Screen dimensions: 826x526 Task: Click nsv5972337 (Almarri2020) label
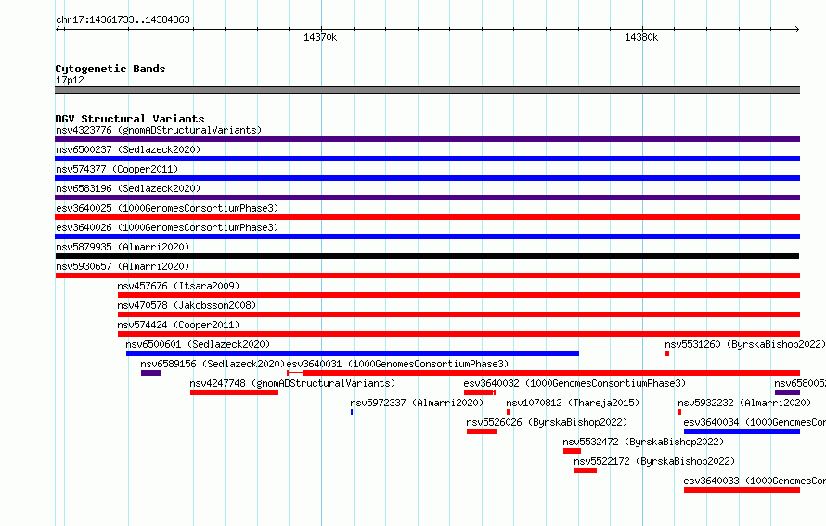[x=417, y=403]
